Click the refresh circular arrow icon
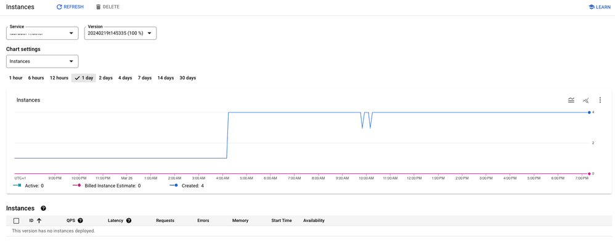This screenshot has width=615, height=244. pos(59,7)
